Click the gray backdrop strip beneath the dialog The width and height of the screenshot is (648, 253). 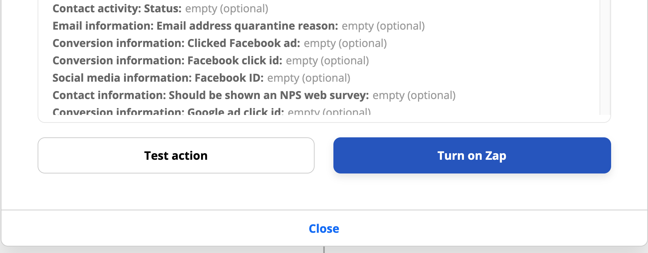(145, 250)
